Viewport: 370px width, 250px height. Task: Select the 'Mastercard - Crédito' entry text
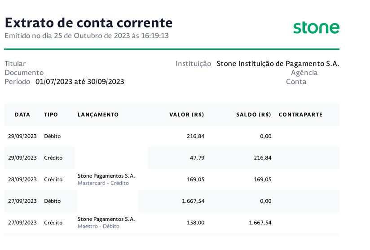pos(103,183)
